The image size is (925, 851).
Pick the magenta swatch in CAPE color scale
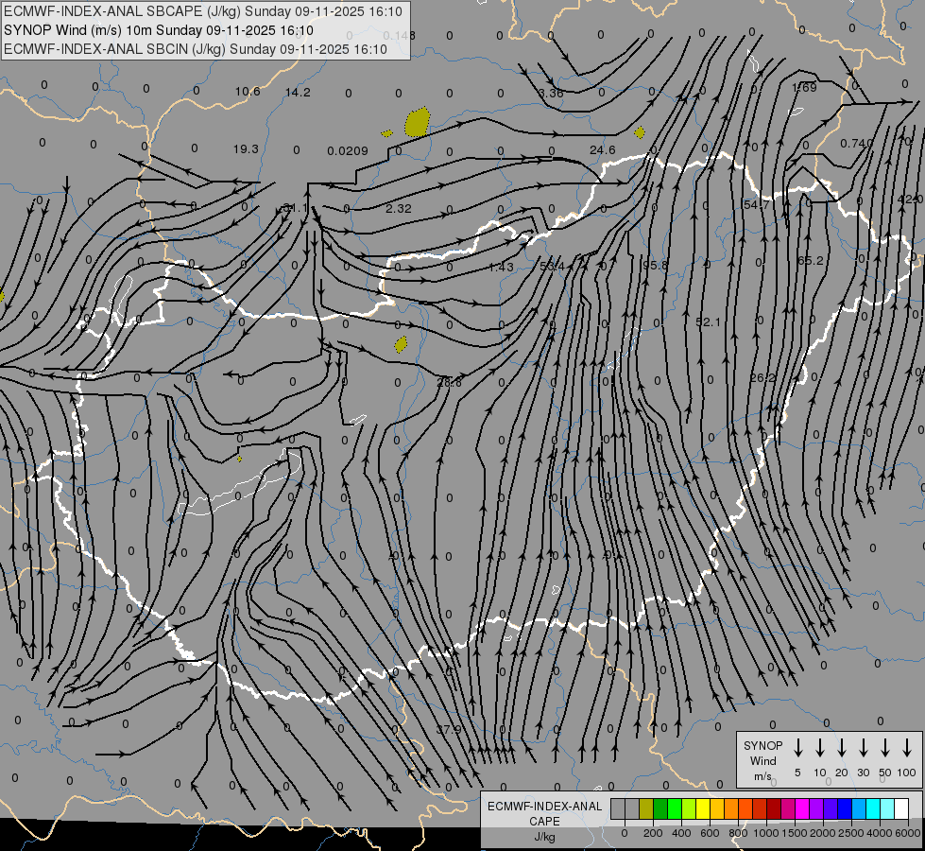pyautogui.click(x=802, y=808)
